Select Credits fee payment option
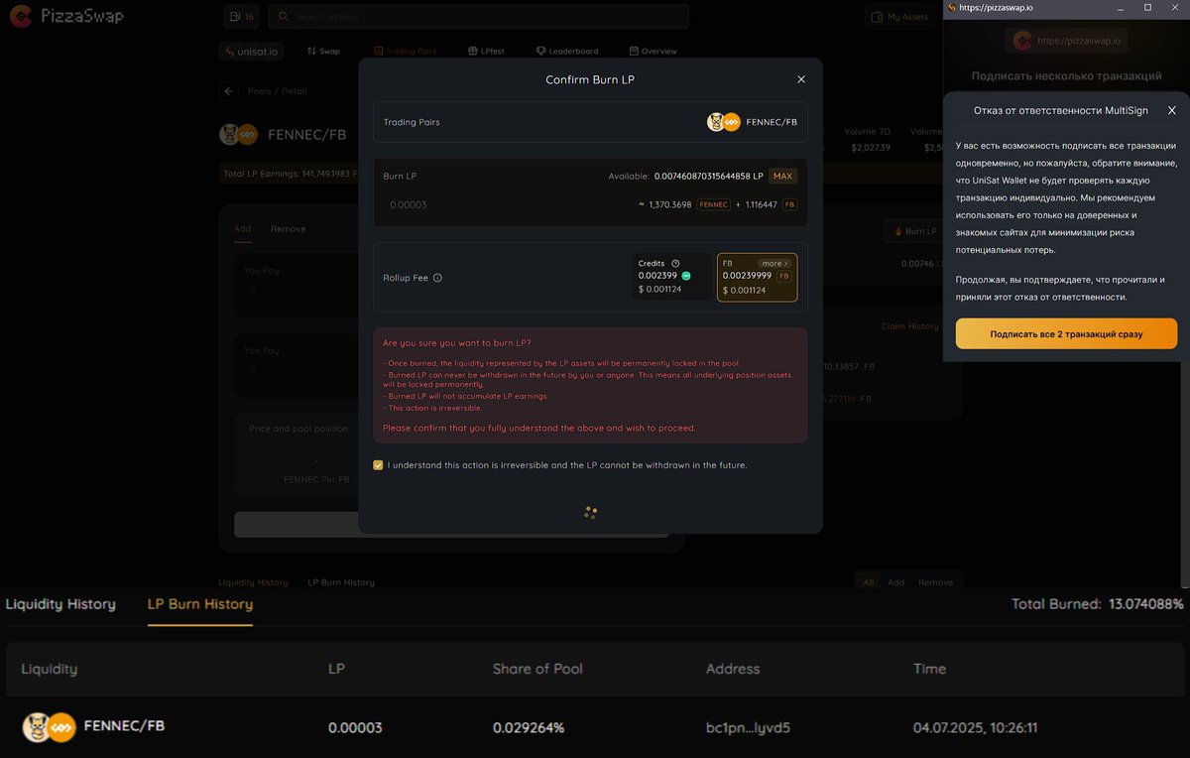This screenshot has width=1190, height=758. pos(672,277)
